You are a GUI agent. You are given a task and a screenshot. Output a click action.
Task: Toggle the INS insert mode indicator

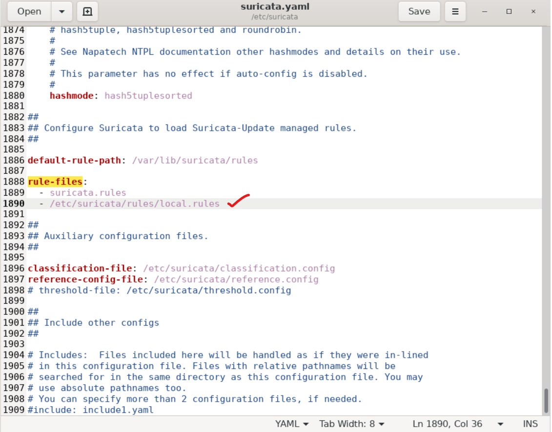pos(530,424)
